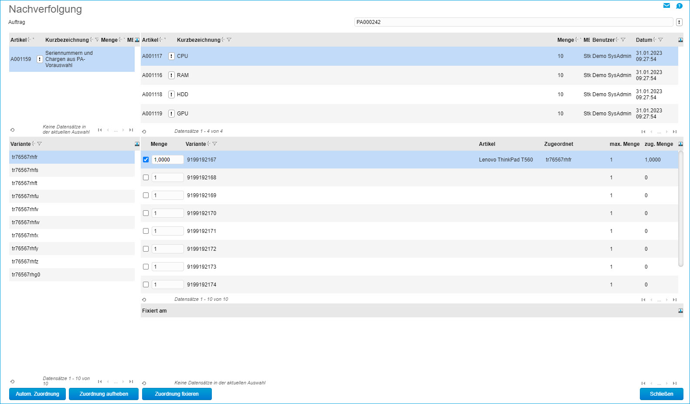Tick the checkbox for serial 9199192171
The image size is (690, 404).
tap(146, 231)
